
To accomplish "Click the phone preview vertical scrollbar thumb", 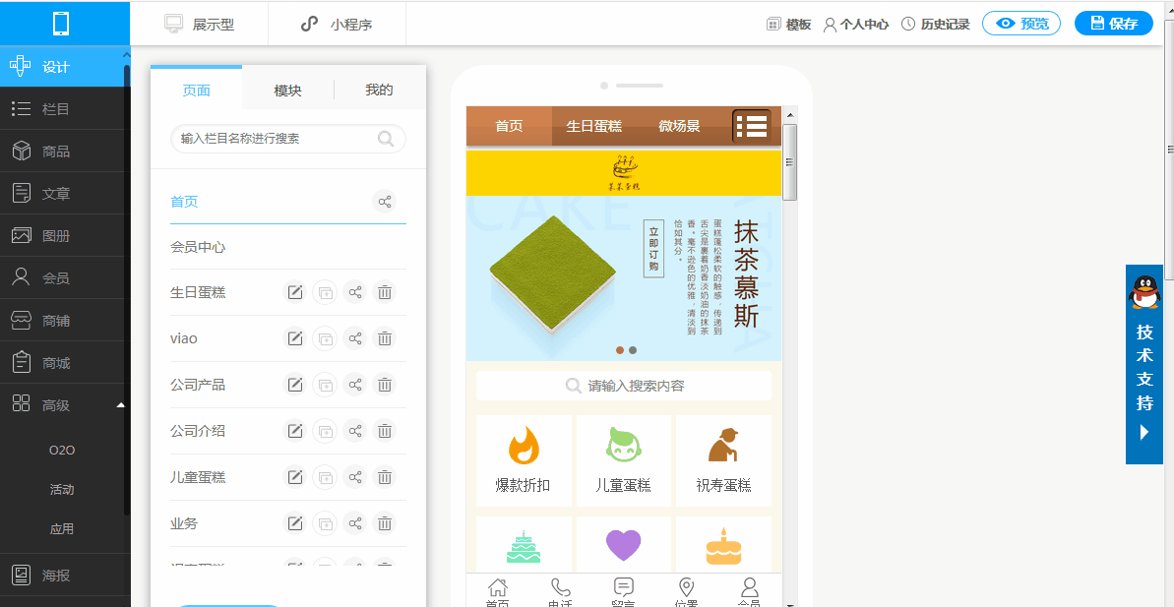I will tap(789, 162).
